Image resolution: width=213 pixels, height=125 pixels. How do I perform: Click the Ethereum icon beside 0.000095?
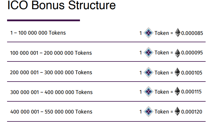(177, 53)
